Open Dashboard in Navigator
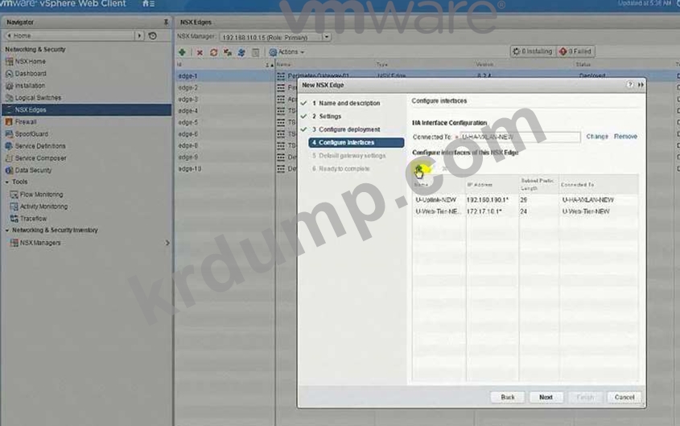Viewport: 680px width, 426px height. click(31, 74)
